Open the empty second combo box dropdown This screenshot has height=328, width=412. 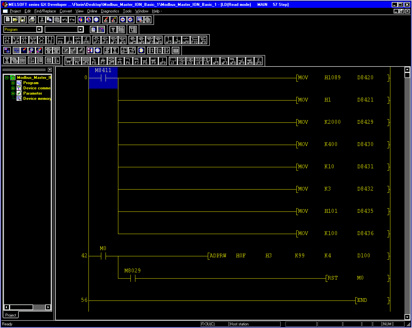(x=81, y=29)
